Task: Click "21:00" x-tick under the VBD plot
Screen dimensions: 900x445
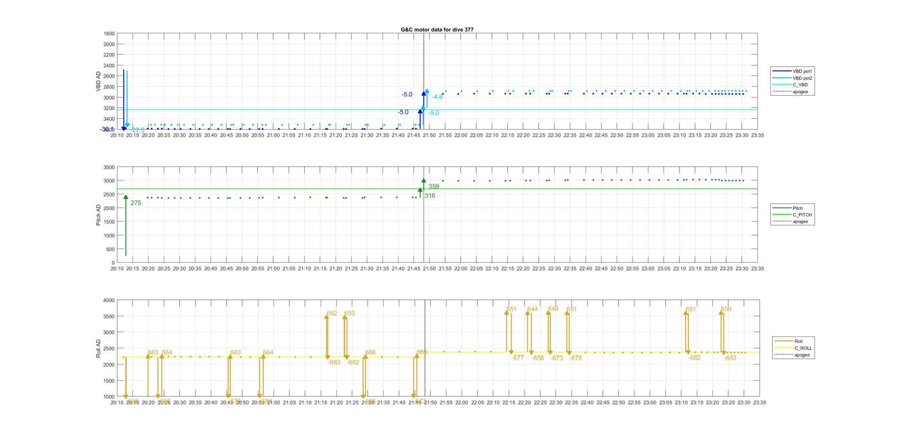Action: tap(273, 135)
